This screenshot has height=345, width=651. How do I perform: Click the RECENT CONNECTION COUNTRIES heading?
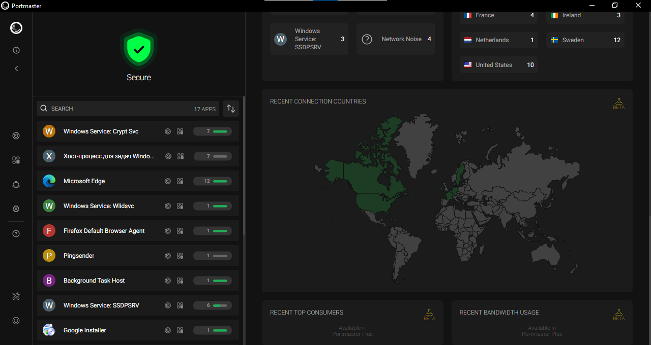[x=318, y=101]
